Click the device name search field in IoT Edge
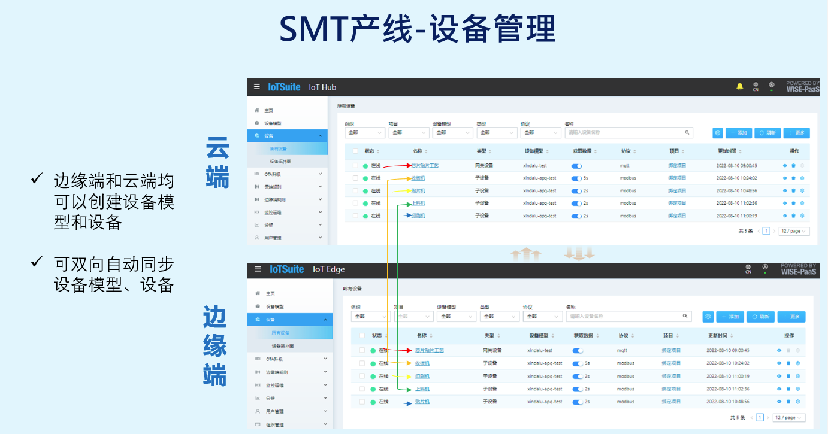 629,317
